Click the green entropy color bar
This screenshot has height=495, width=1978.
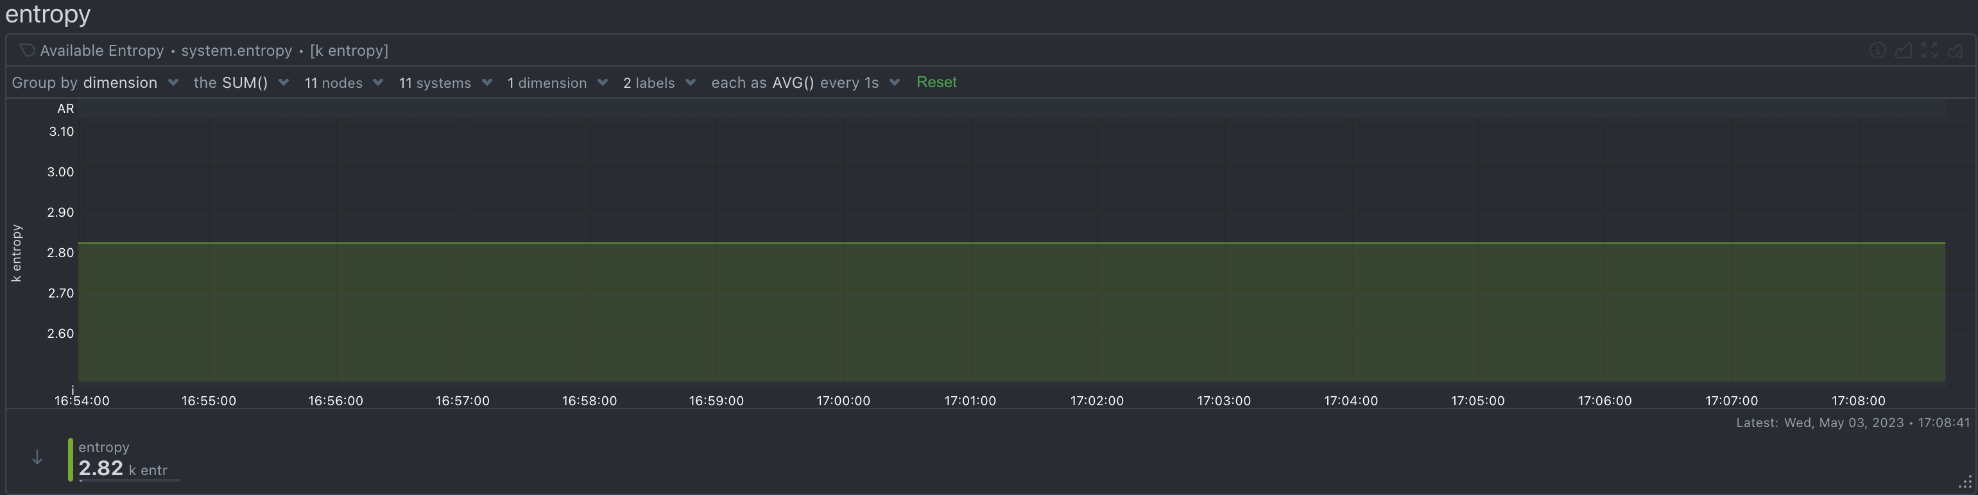[x=71, y=460]
